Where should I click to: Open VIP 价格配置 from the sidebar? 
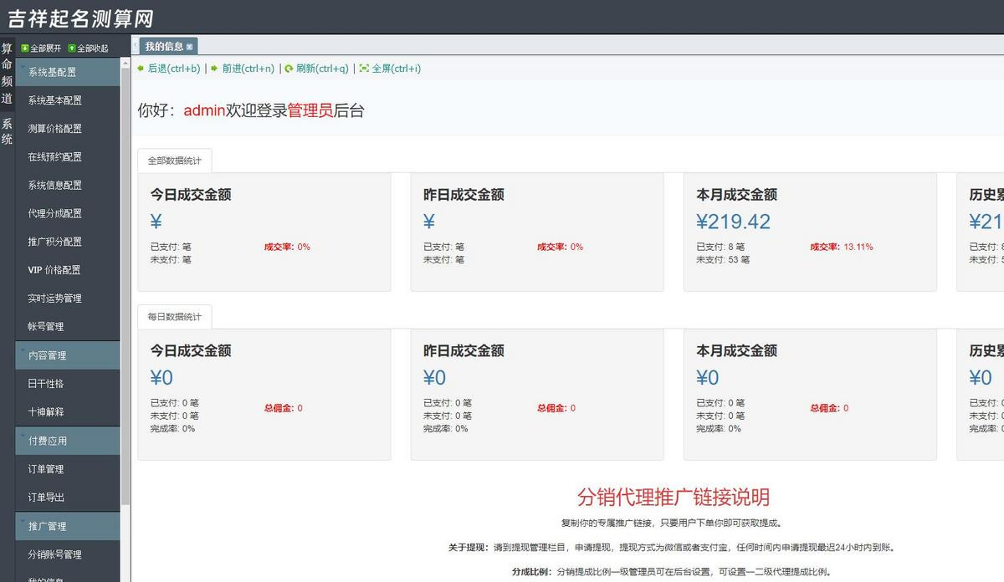pos(67,269)
